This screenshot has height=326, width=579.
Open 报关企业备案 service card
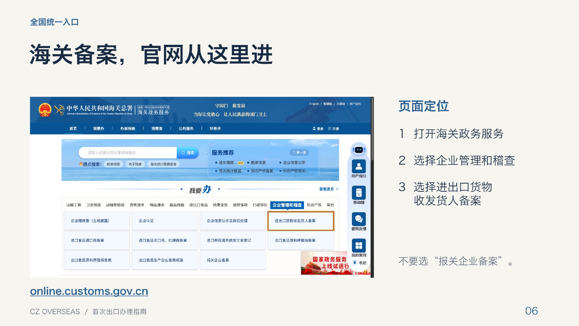coord(233,260)
